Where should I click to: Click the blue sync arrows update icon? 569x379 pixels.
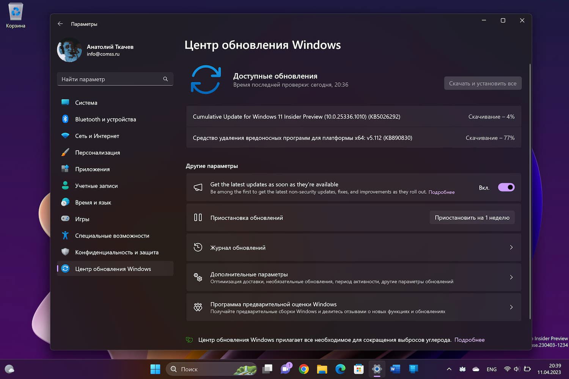pos(206,80)
